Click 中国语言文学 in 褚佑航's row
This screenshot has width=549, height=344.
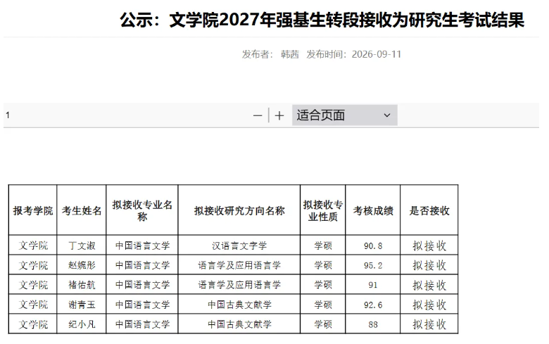(142, 284)
